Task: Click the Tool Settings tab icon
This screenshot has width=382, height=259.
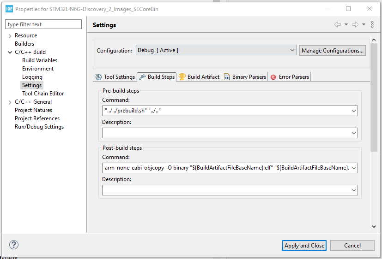Action: point(98,77)
